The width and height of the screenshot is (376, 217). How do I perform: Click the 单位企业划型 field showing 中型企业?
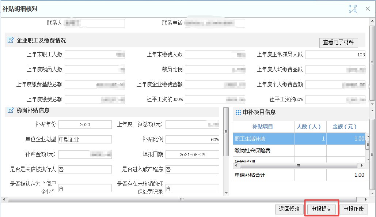[85, 139]
